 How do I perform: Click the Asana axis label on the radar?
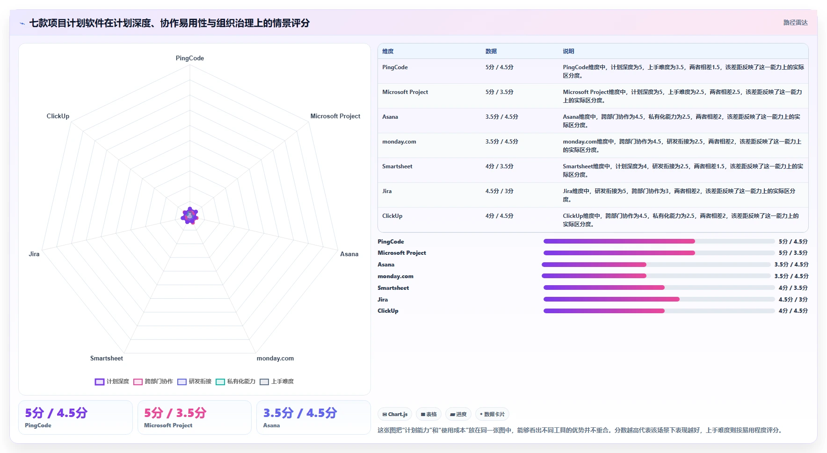click(x=349, y=254)
